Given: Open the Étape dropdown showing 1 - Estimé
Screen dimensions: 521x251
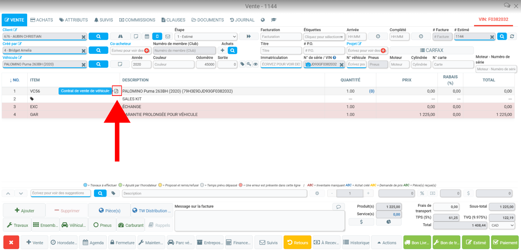Looking at the screenshot, I should point(206,37).
